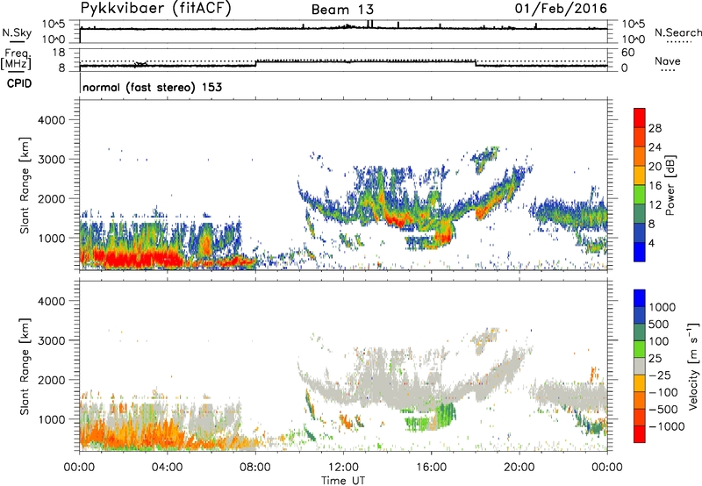This screenshot has height=486, width=702.
Task: Click the '4000' tick of the power panel
Action: [51, 120]
